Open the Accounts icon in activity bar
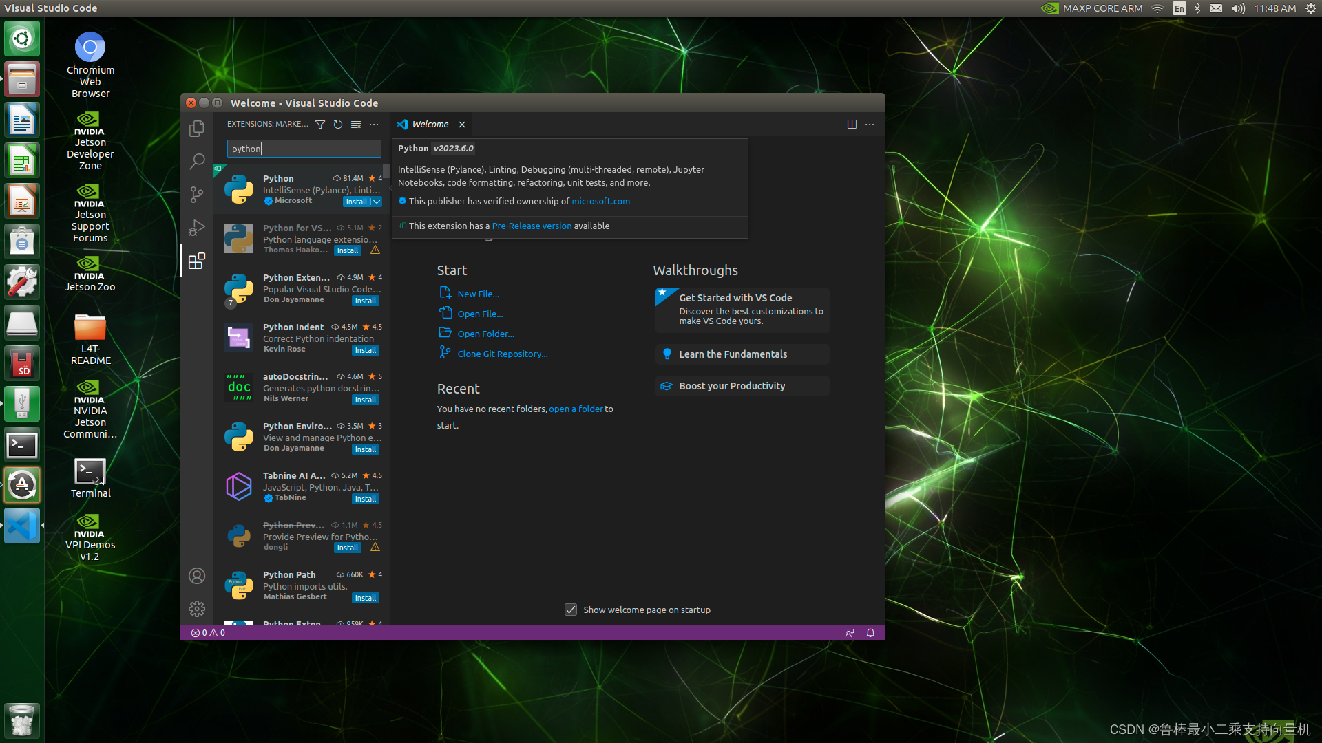Viewport: 1322px width, 743px height. [197, 576]
